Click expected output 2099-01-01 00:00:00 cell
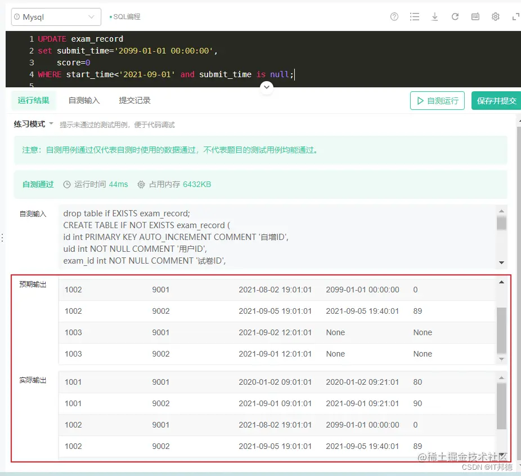Viewport: 521px width, 476px height. pos(362,290)
